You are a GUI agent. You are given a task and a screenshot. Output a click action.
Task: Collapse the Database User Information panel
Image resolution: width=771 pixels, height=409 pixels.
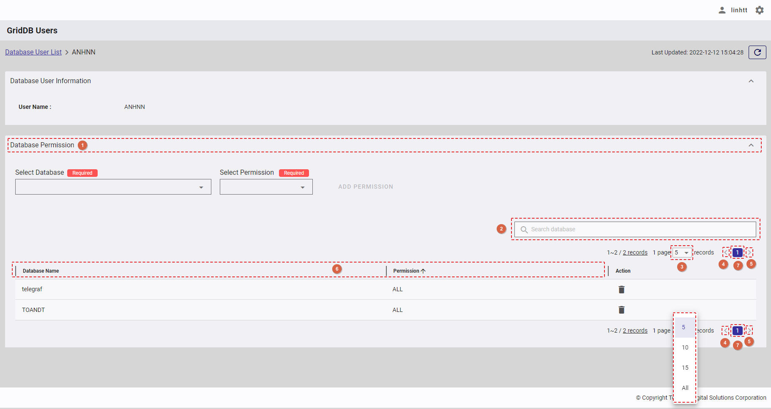point(751,81)
